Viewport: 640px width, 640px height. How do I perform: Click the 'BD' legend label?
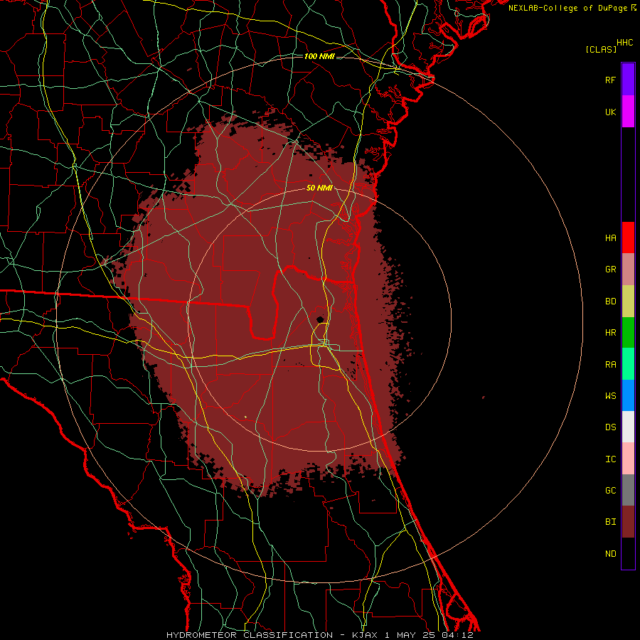click(x=610, y=302)
